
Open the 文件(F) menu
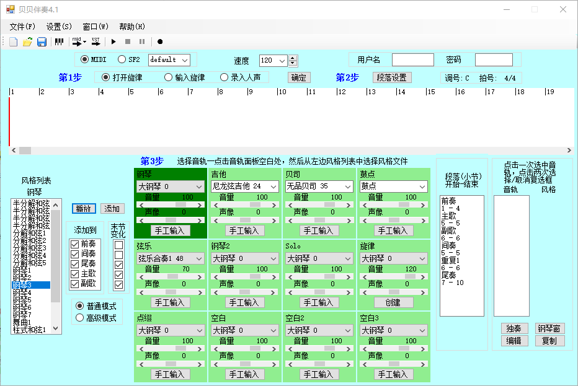(x=22, y=27)
